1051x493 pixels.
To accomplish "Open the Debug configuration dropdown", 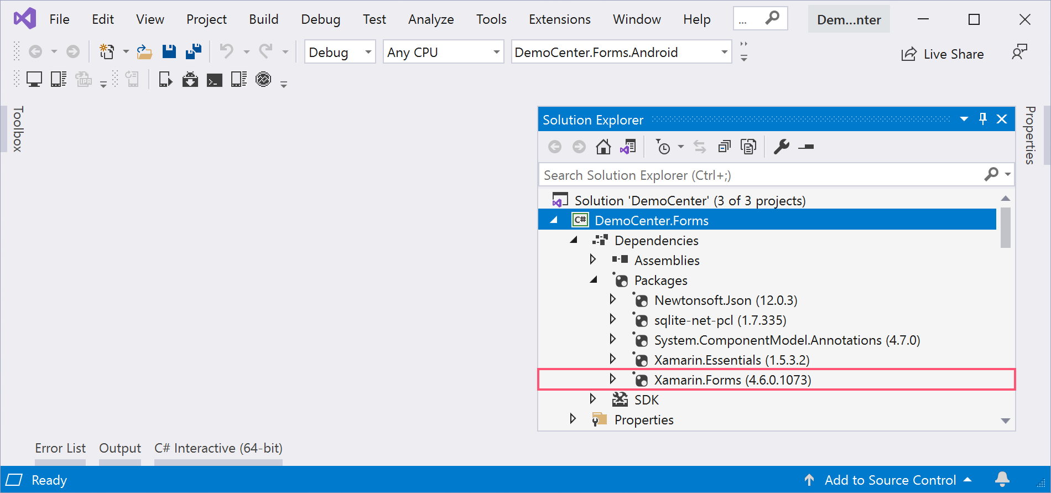I will [340, 52].
